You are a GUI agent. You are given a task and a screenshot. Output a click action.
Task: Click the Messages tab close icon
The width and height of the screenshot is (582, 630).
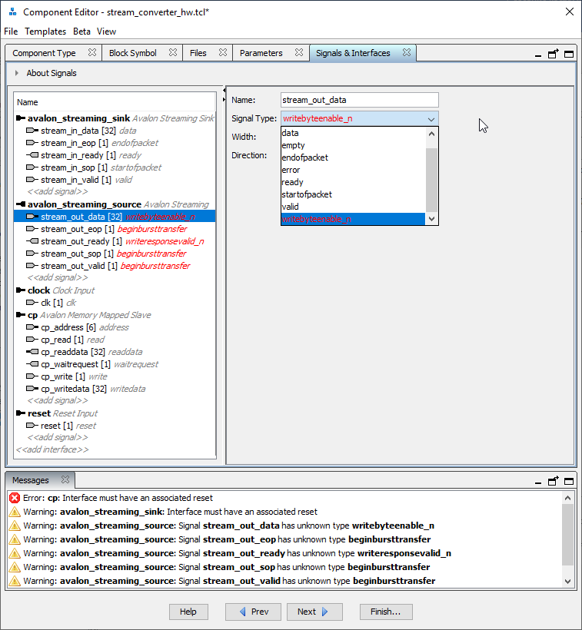65,480
